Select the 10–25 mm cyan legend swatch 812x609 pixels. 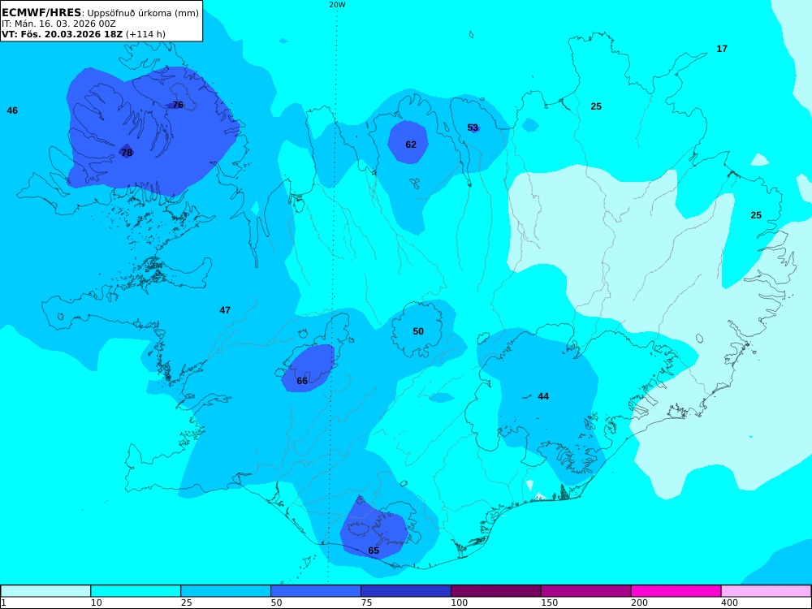[136, 591]
